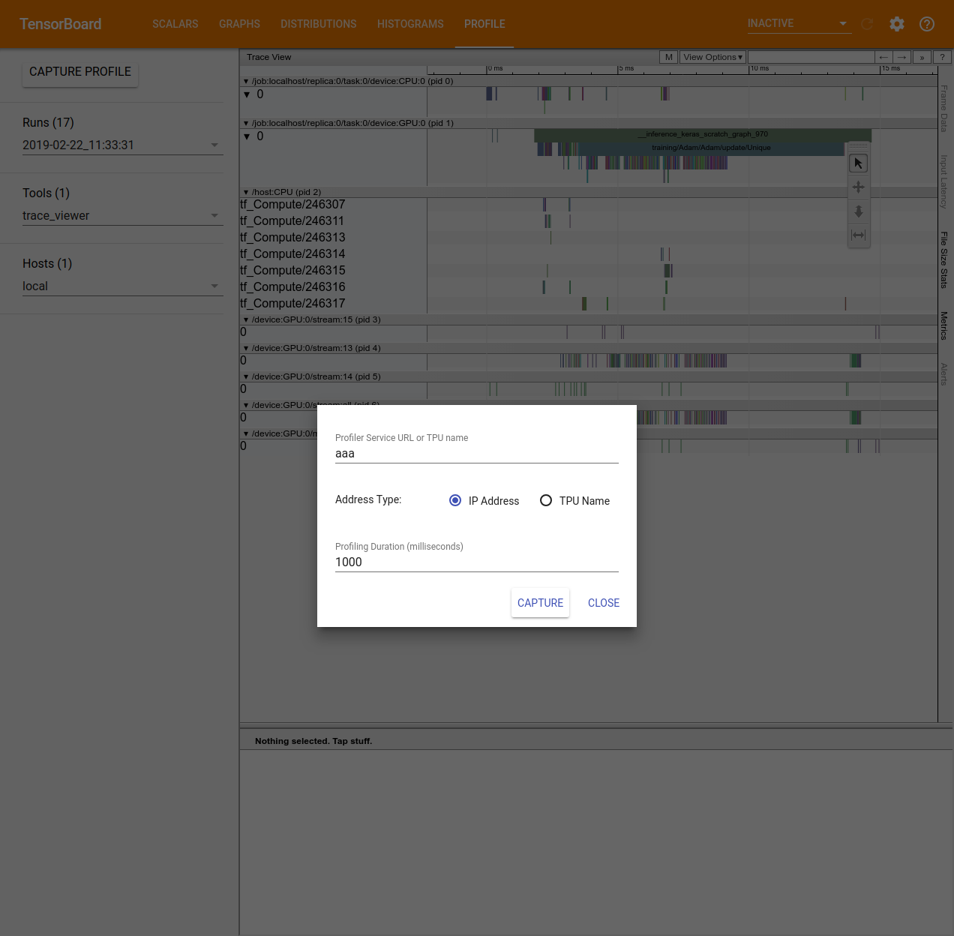Open the File Size Stats side tab

[x=944, y=260]
